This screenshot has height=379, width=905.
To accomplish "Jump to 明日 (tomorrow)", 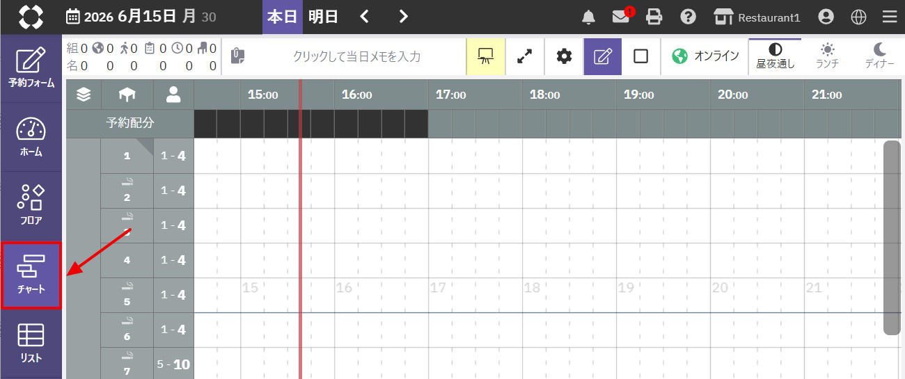I will pos(323,17).
